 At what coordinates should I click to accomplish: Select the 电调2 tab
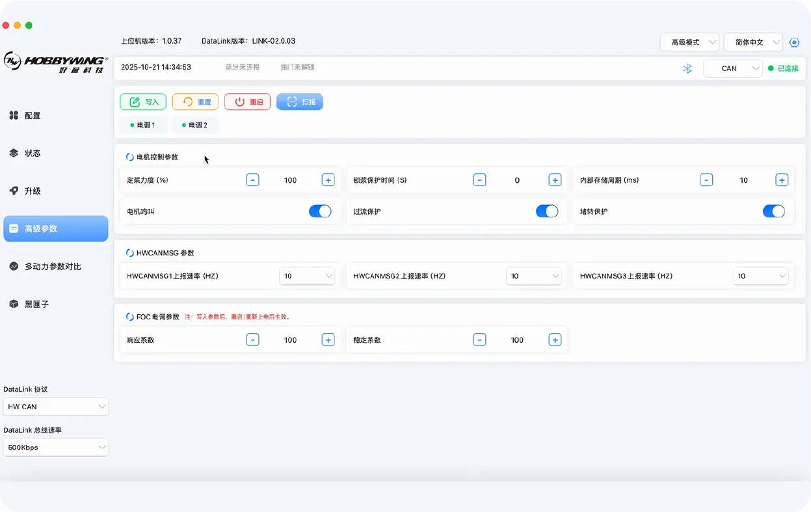coord(194,125)
